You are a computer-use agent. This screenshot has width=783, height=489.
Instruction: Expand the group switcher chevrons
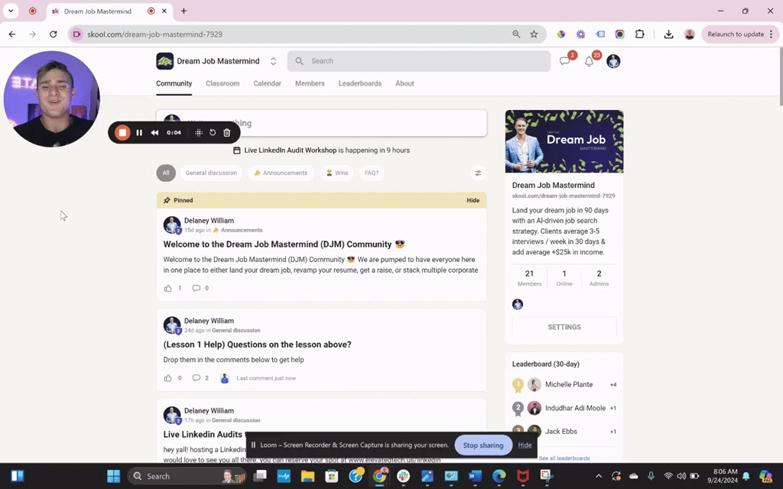point(273,61)
